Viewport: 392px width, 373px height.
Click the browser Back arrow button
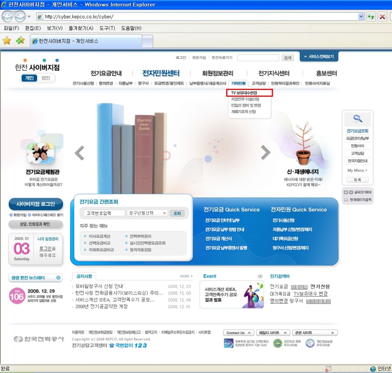coord(7,16)
